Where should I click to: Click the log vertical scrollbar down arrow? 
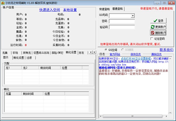click(170, 113)
